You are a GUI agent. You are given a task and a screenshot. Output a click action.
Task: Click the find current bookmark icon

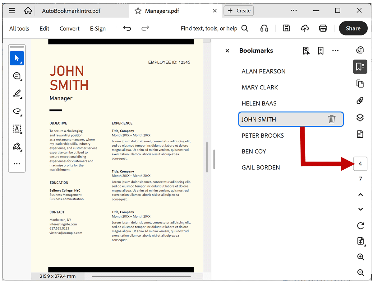tap(306, 51)
